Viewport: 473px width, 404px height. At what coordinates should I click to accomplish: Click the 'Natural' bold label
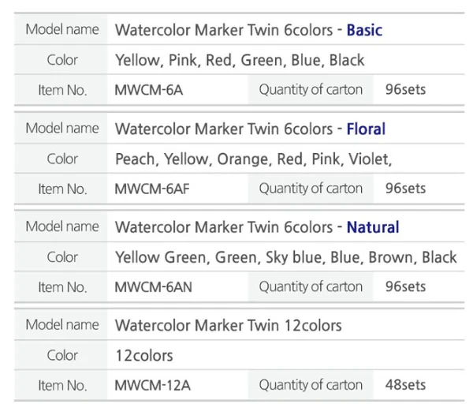[x=372, y=227]
